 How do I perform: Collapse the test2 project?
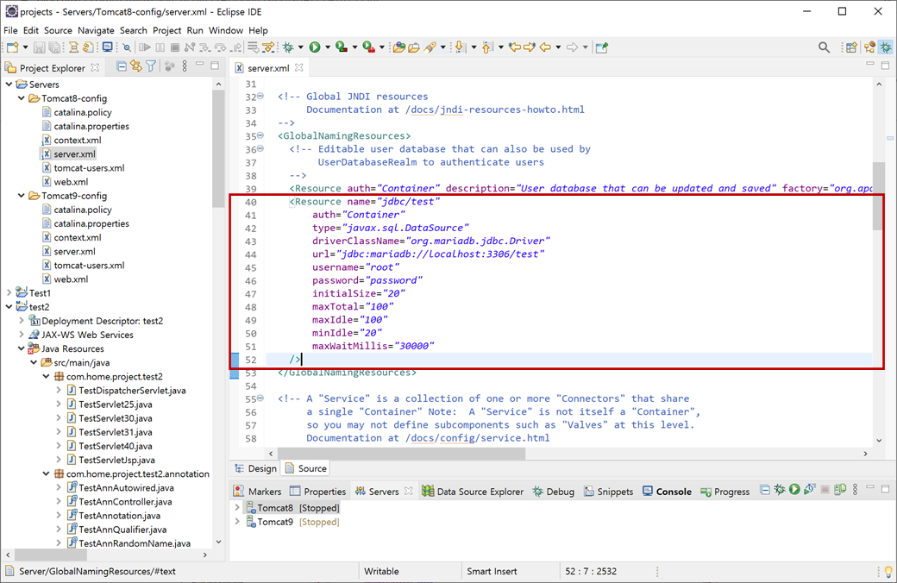coord(9,307)
